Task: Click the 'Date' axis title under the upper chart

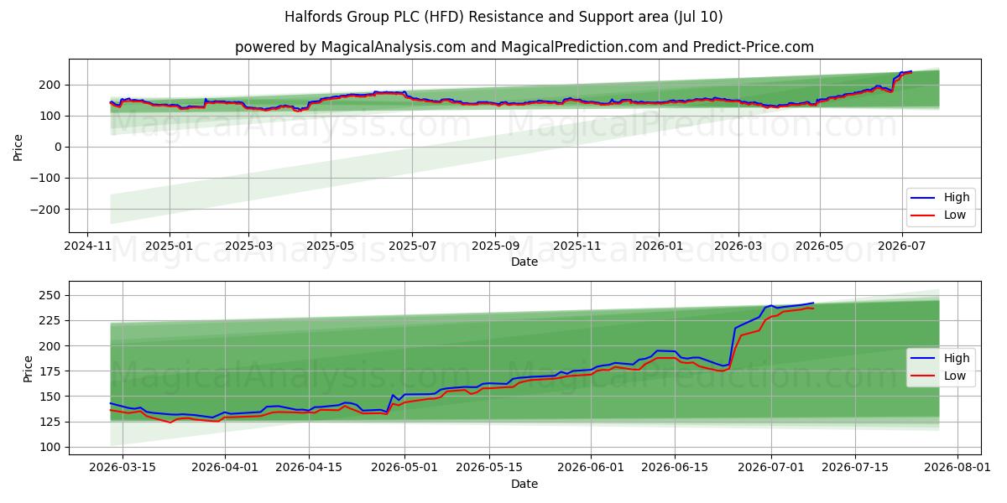Action: [524, 262]
